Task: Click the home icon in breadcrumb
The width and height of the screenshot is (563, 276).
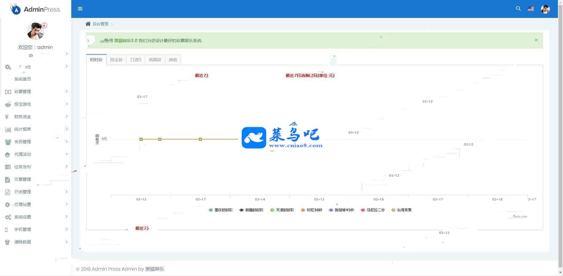Action: (x=88, y=24)
